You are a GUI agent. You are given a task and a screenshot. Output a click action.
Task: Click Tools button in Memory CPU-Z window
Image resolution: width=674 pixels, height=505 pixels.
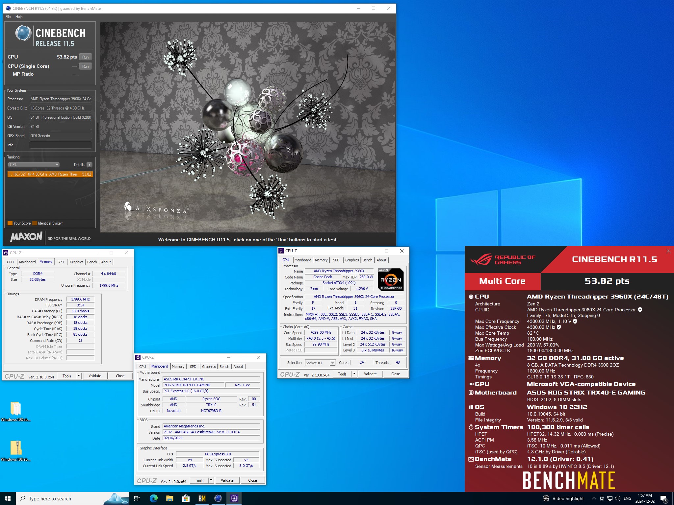pyautogui.click(x=67, y=376)
